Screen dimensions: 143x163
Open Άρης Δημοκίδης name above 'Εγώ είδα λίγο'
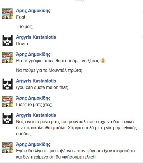click(x=33, y=144)
